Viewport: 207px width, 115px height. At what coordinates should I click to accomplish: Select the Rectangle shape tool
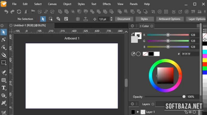pyautogui.click(x=4, y=80)
